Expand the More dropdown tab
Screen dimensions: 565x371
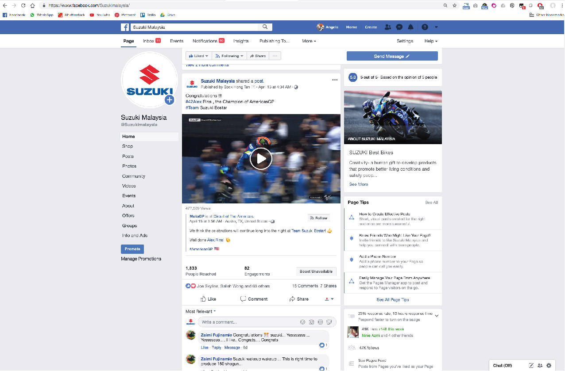click(309, 41)
